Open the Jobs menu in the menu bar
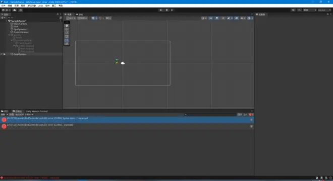 tap(40, 6)
